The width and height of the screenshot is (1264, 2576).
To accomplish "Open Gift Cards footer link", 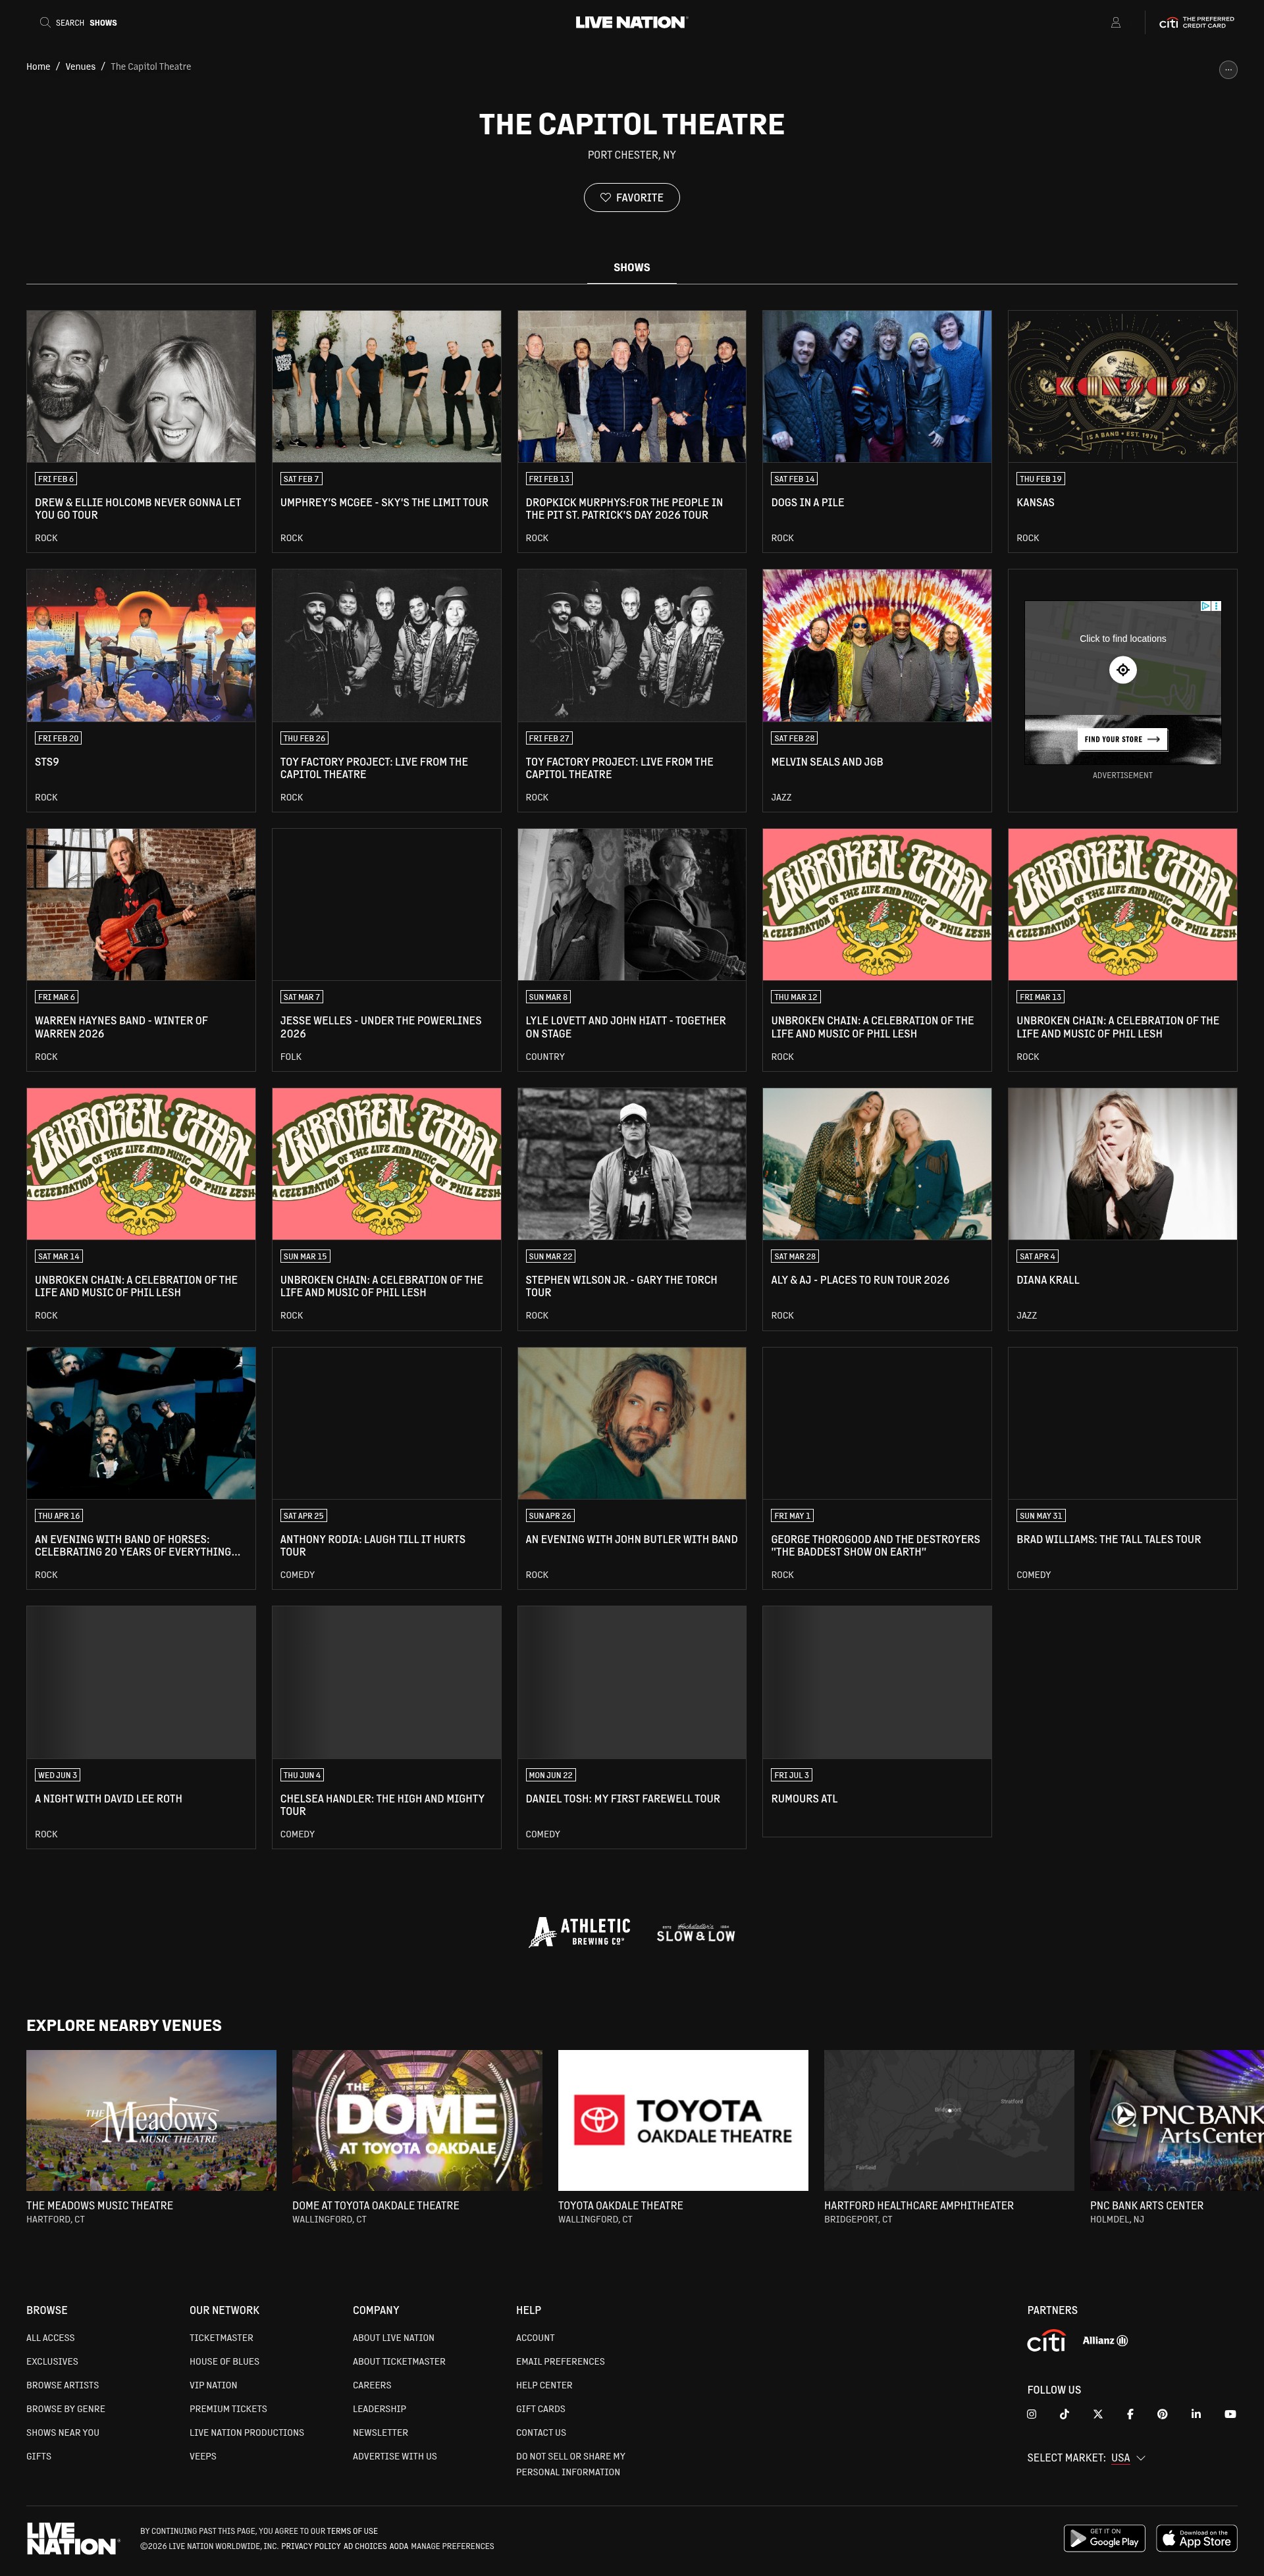I will (x=540, y=2409).
